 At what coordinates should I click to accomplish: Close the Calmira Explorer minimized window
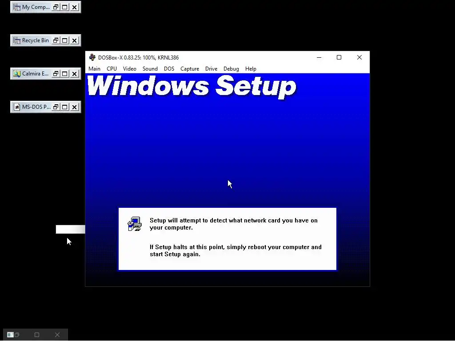coord(75,74)
